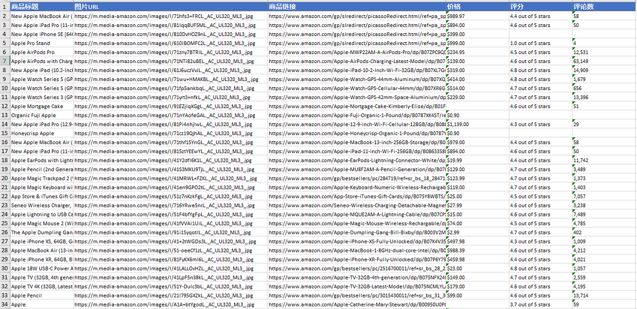This screenshot has height=309, width=637.
Task: Click the rating cell 1.0 out of 5 stars
Action: [540, 43]
